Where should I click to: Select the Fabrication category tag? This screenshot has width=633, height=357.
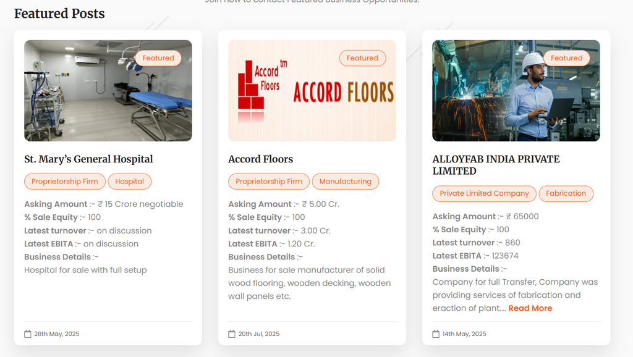pyautogui.click(x=566, y=193)
